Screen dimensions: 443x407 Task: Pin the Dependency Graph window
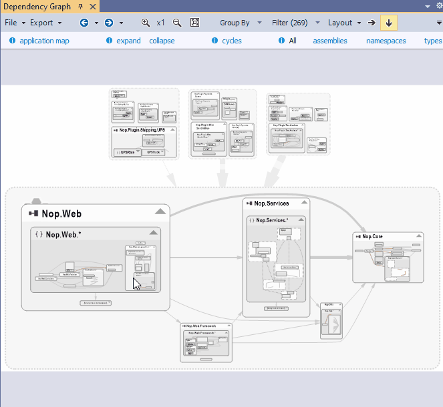(81, 7)
